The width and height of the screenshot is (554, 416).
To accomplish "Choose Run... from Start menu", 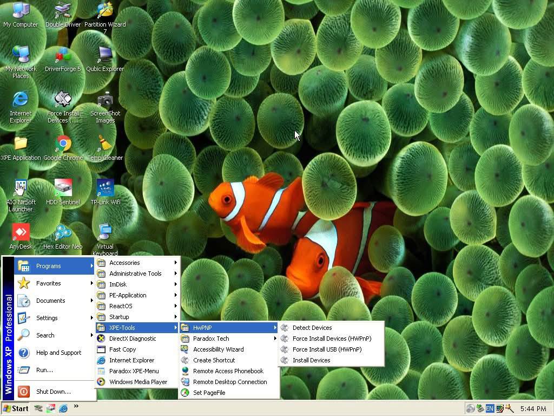I will 55,370.
